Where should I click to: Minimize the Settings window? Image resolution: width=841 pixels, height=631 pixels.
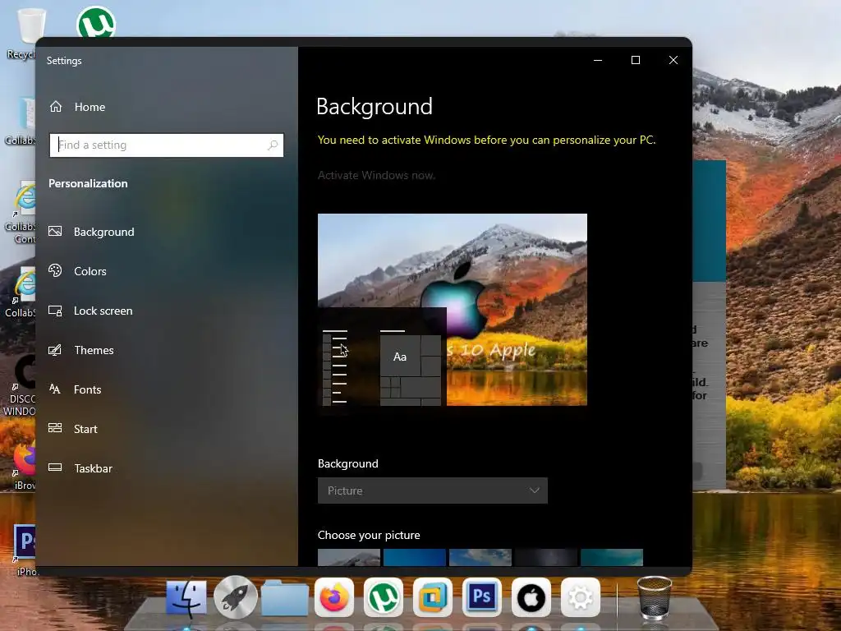pyautogui.click(x=598, y=60)
